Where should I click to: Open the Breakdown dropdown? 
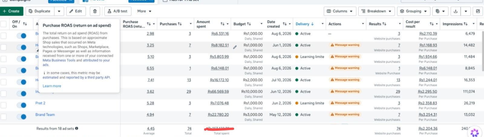(376, 11)
